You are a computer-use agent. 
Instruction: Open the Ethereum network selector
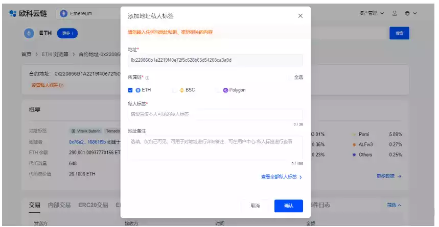[84, 13]
